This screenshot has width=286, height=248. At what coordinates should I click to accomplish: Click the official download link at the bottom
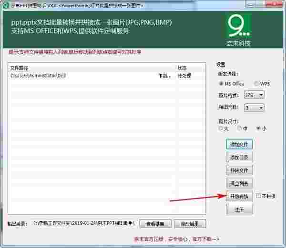point(176,239)
